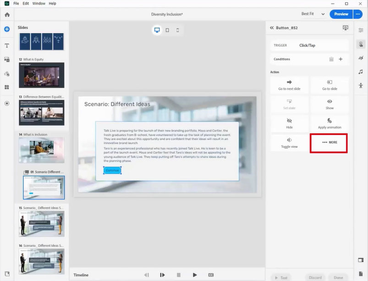This screenshot has width=368, height=281.
Task: Collapse the Button_852 panel with double chevron
Action: tap(272, 27)
